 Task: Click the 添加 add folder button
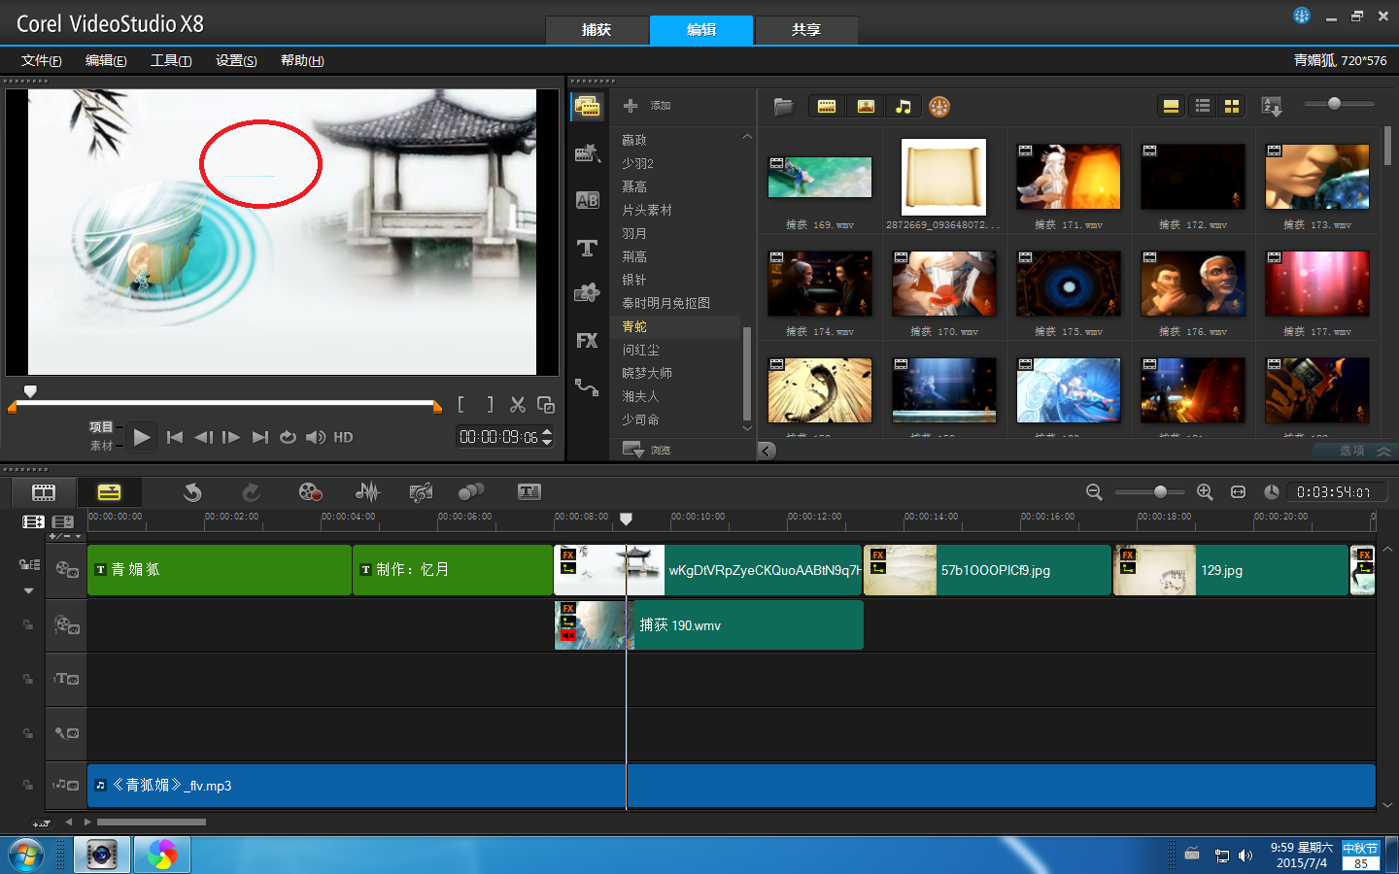tap(647, 106)
